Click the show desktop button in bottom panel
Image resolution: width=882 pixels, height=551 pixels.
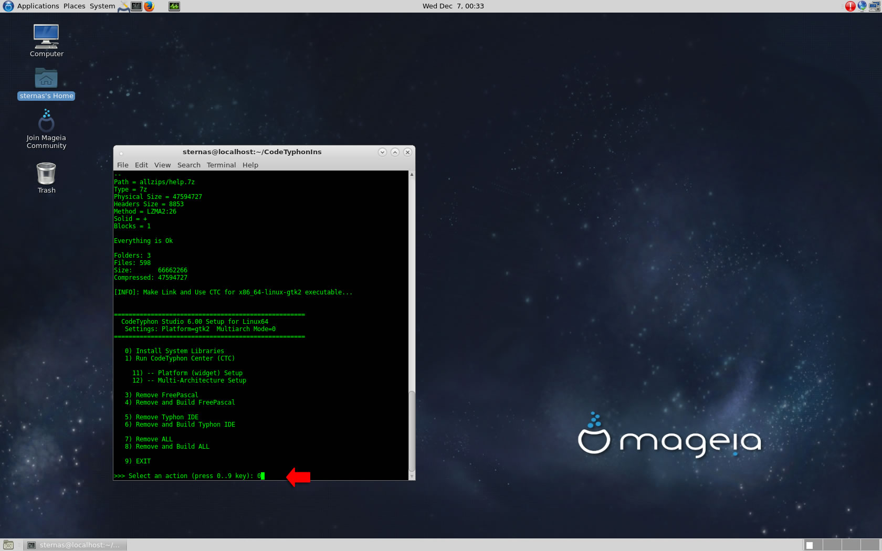point(8,545)
